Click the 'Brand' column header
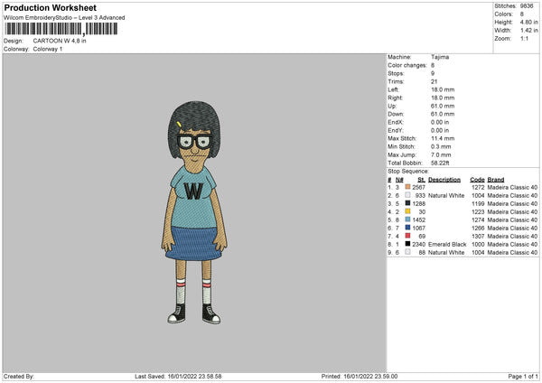 [x=496, y=180]
